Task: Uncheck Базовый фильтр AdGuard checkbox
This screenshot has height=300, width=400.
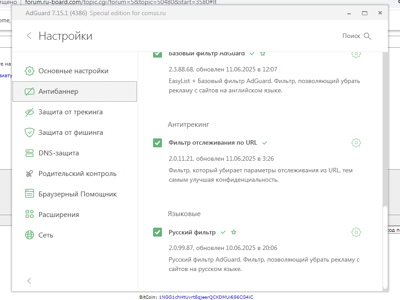Action: pyautogui.click(x=157, y=54)
